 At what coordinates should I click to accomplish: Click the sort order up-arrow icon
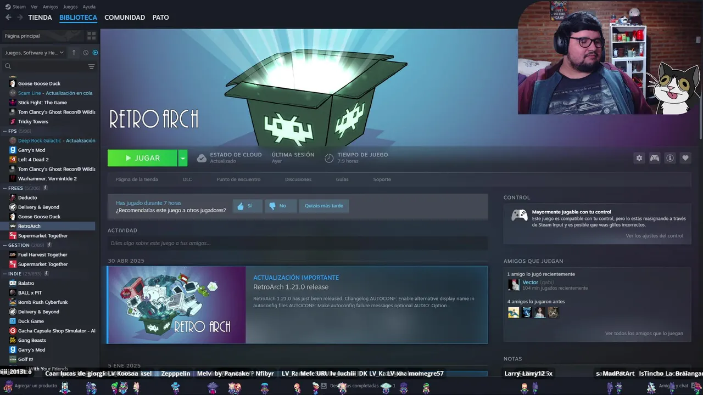click(x=74, y=53)
